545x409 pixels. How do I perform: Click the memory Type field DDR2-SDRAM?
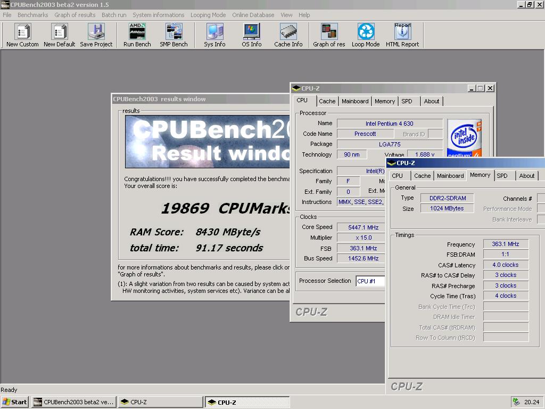(x=447, y=198)
